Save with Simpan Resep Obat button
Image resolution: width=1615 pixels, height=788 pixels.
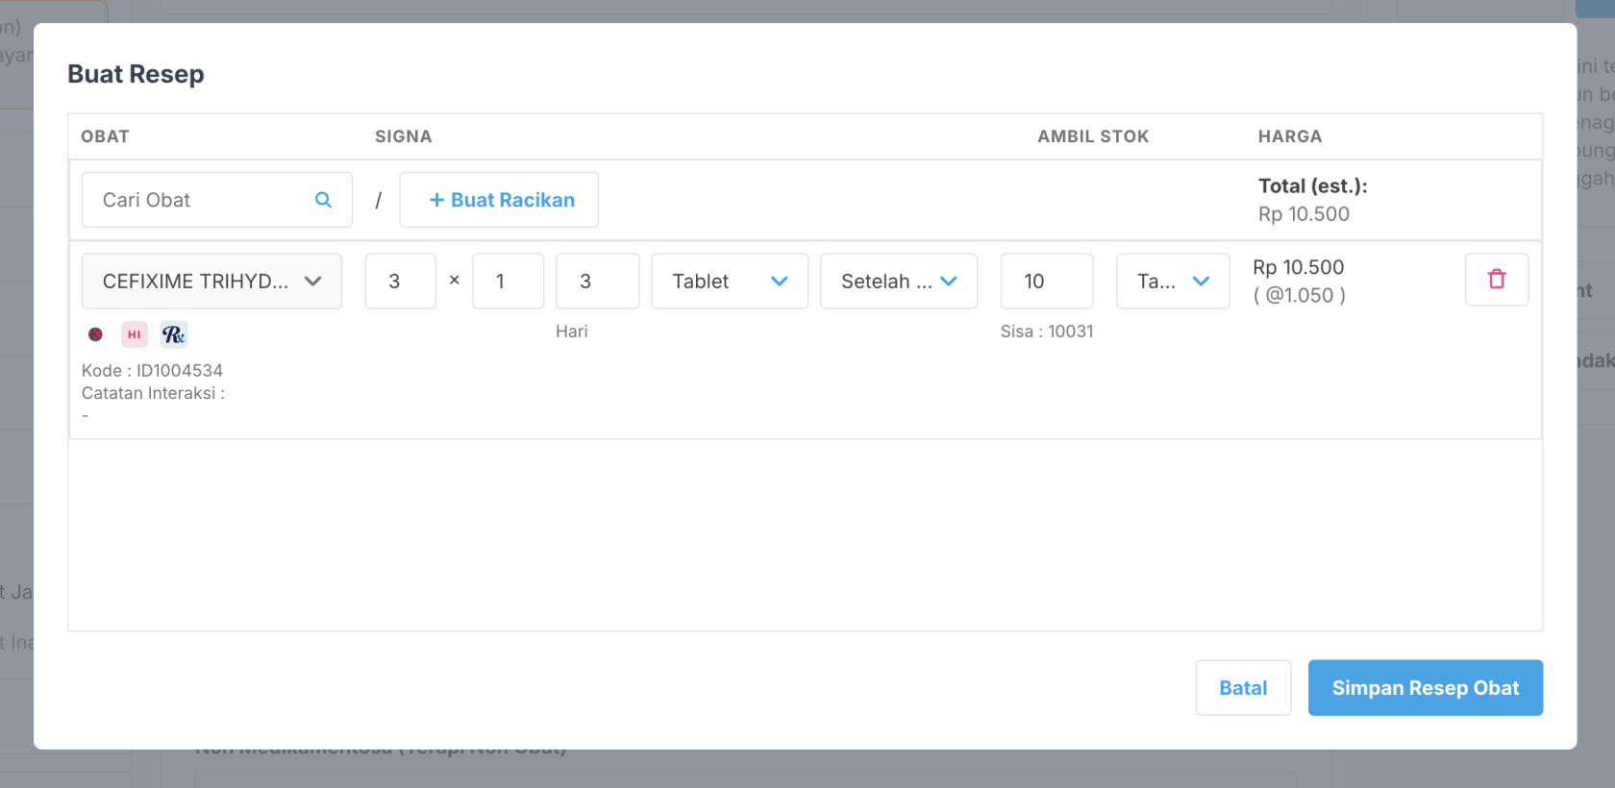coord(1425,688)
